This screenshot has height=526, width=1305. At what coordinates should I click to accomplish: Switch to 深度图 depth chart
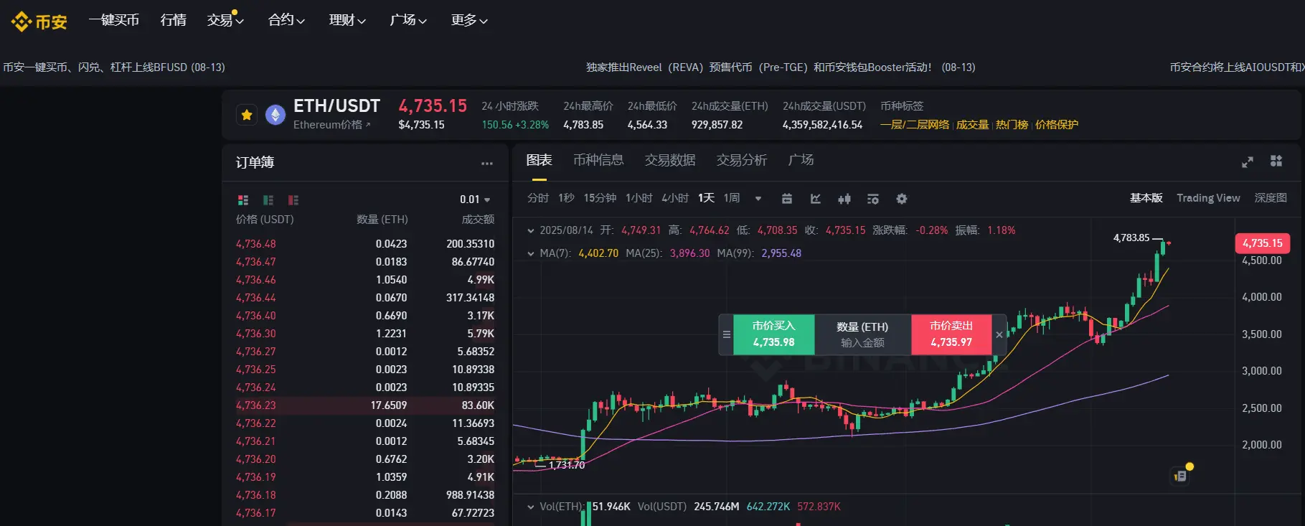tap(1271, 198)
